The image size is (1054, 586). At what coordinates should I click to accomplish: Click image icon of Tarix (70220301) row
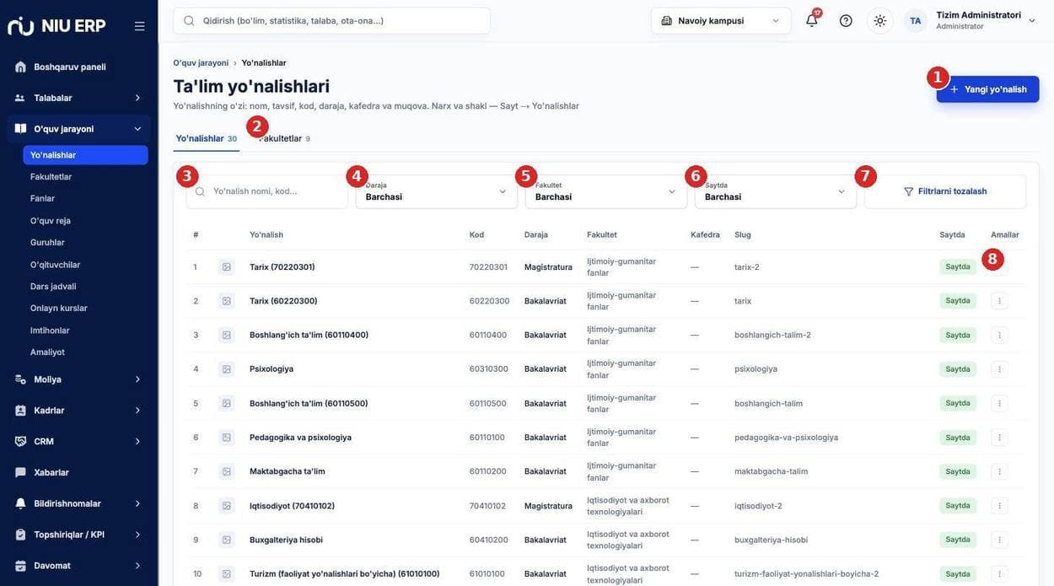pyautogui.click(x=226, y=267)
